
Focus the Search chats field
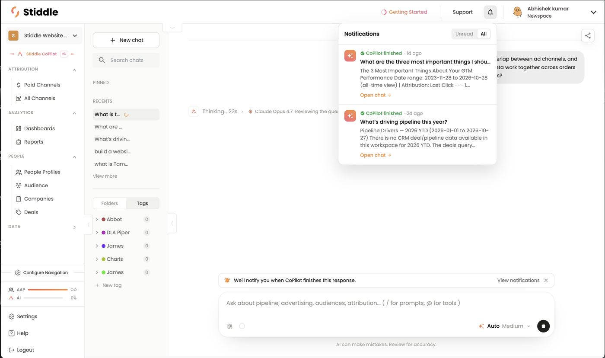tap(126, 60)
